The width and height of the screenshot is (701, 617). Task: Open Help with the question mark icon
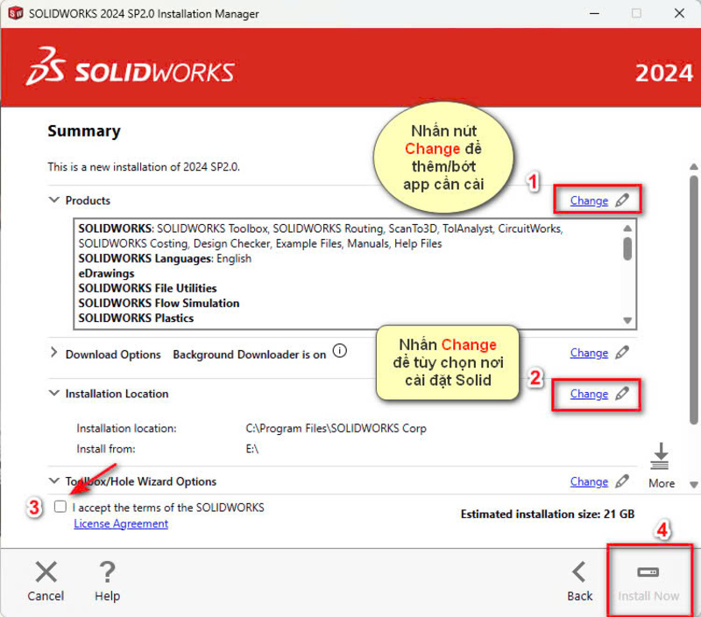coord(107,571)
